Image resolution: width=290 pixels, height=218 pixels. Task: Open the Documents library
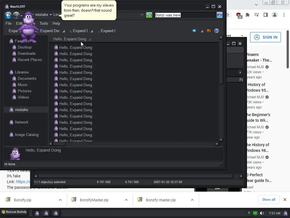27,79
